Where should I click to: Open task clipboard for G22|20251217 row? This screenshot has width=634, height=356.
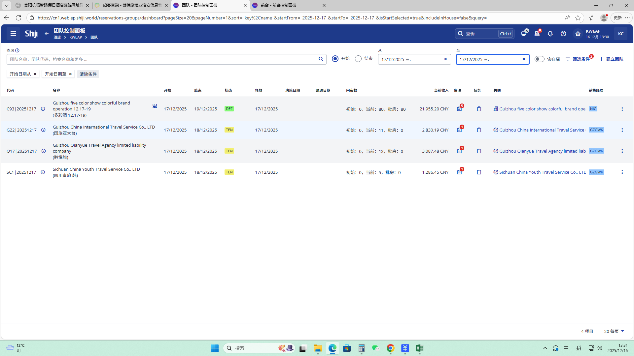click(x=479, y=130)
